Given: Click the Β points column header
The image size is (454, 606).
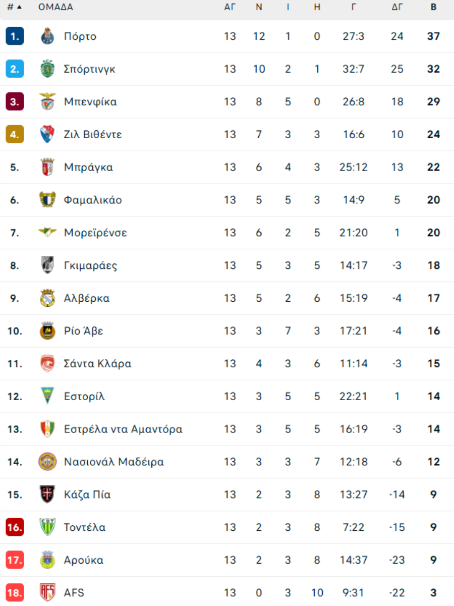Looking at the screenshot, I should click(x=433, y=7).
